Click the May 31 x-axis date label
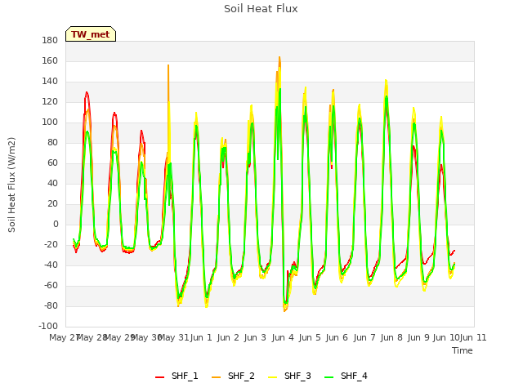The width and height of the screenshot is (523, 392). tap(173, 337)
